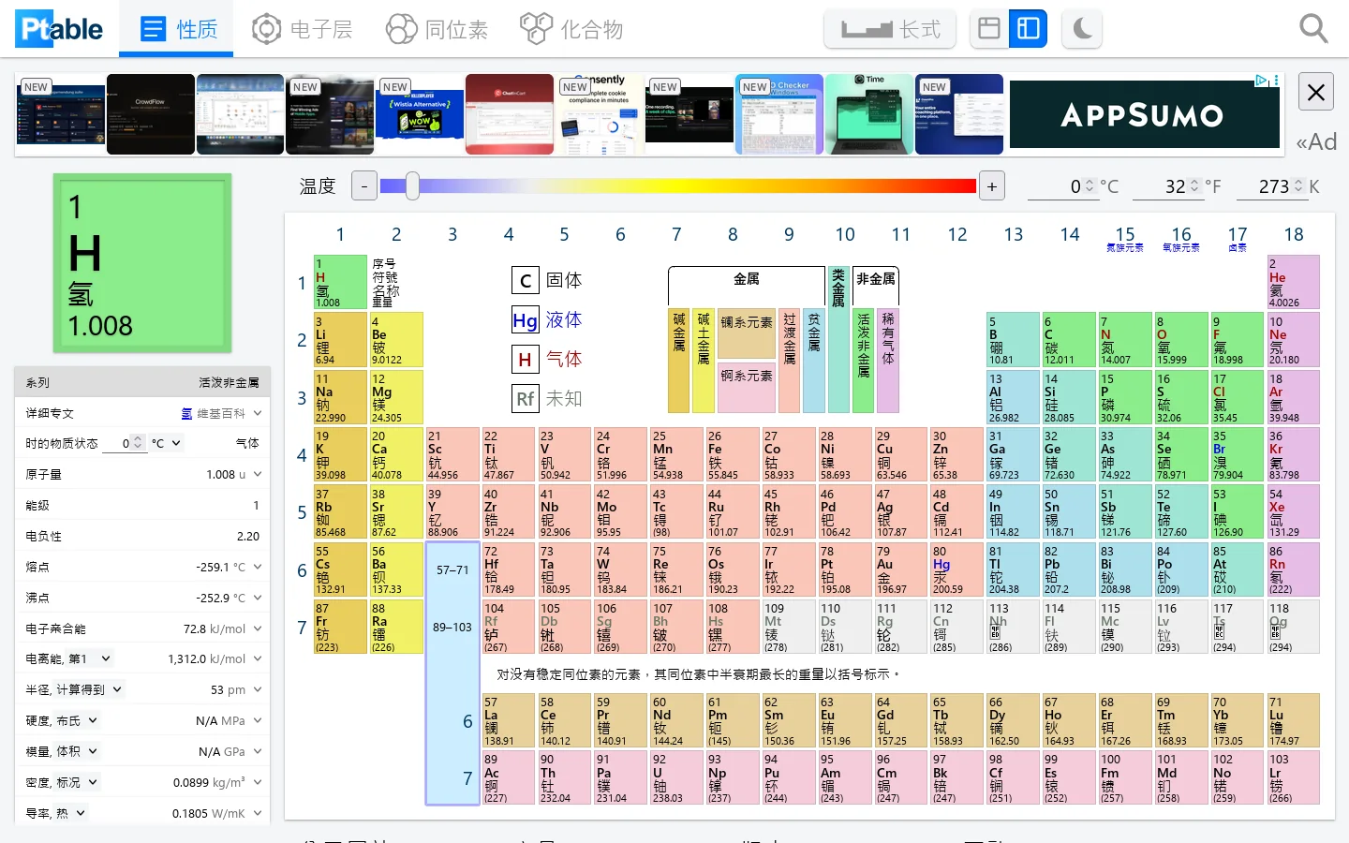Select the helium He element cell

(1294, 282)
